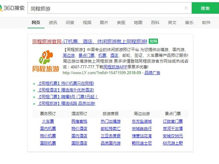Viewport: 219px width, 164px height.
Task: Click the 机票 link in the description
Action: click(102, 56)
